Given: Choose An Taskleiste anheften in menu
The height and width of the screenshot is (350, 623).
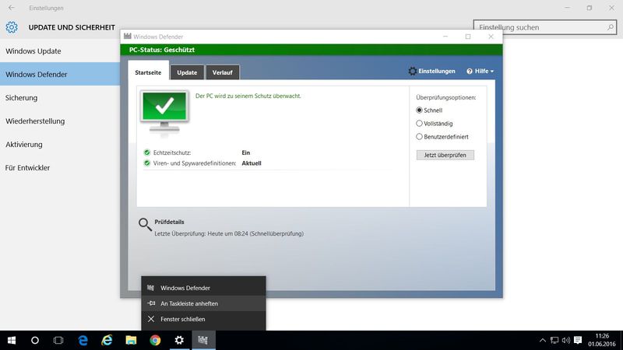Looking at the screenshot, I should pyautogui.click(x=189, y=303).
